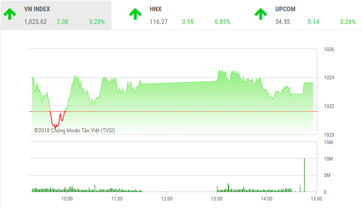Click the 10:00 time axis label
362x208 pixels.
point(67,199)
